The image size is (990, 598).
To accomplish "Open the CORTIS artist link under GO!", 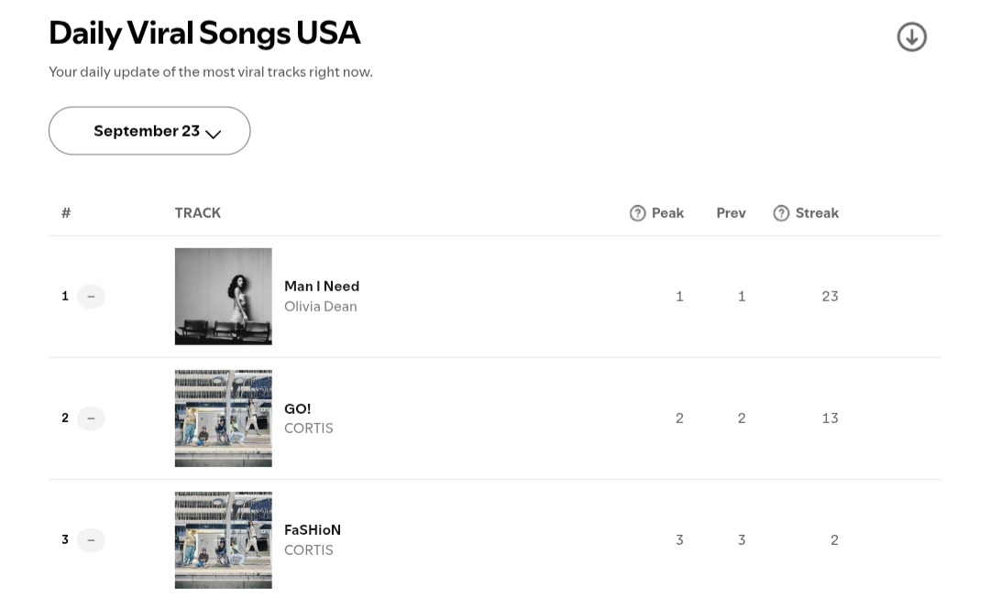I will pyautogui.click(x=309, y=429).
